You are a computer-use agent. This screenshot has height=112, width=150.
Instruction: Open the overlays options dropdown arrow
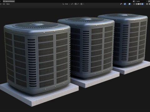[x=131, y=4]
